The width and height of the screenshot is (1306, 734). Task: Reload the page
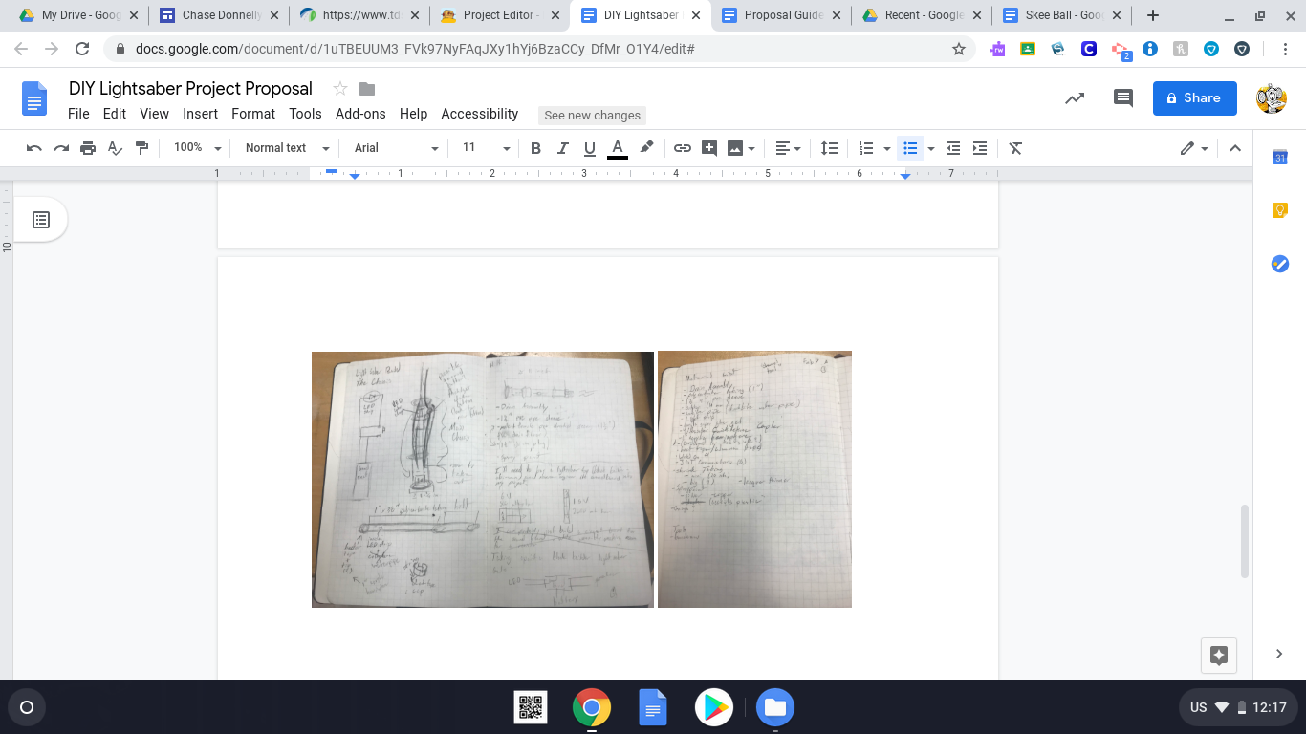[x=82, y=49]
